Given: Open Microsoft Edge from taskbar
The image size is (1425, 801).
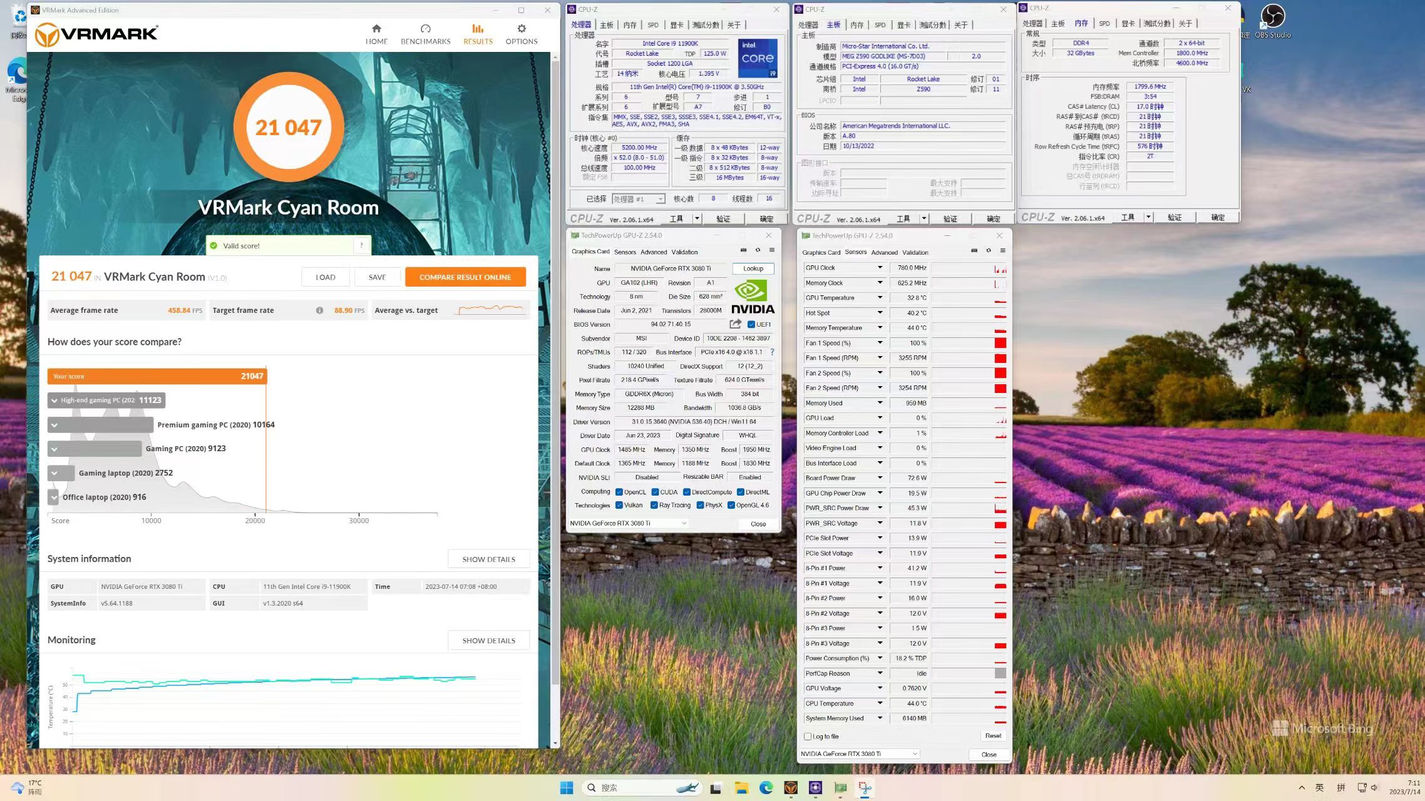Looking at the screenshot, I should [x=766, y=788].
